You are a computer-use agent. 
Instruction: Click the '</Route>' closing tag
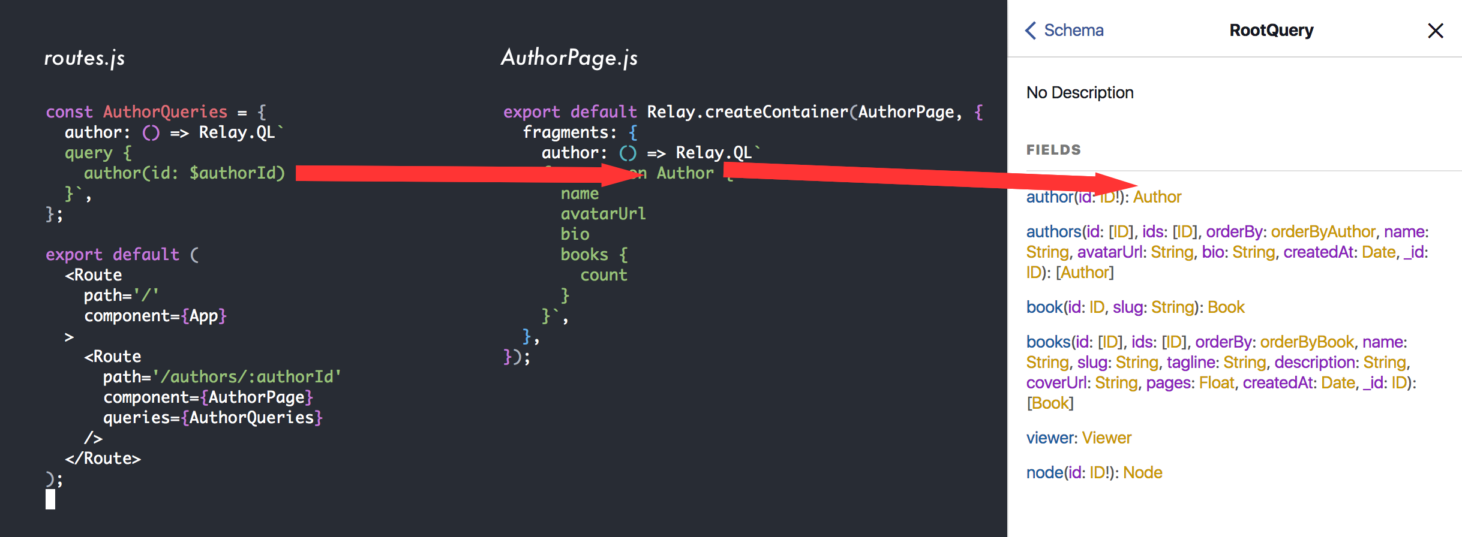click(x=103, y=458)
